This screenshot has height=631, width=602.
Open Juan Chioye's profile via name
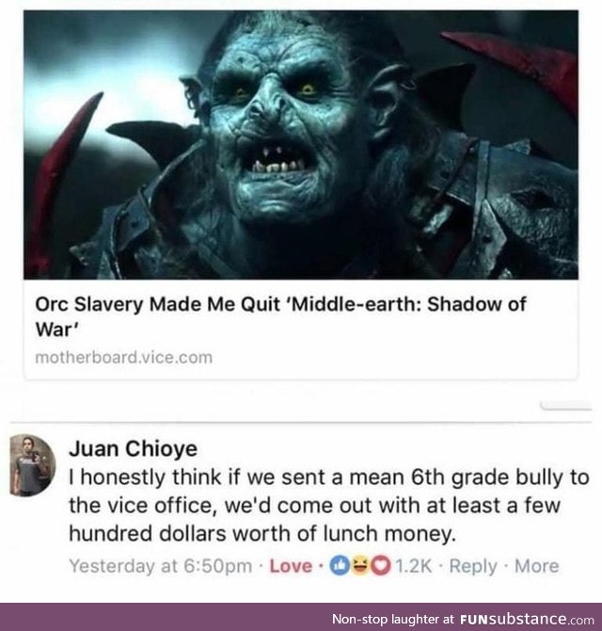coord(133,448)
